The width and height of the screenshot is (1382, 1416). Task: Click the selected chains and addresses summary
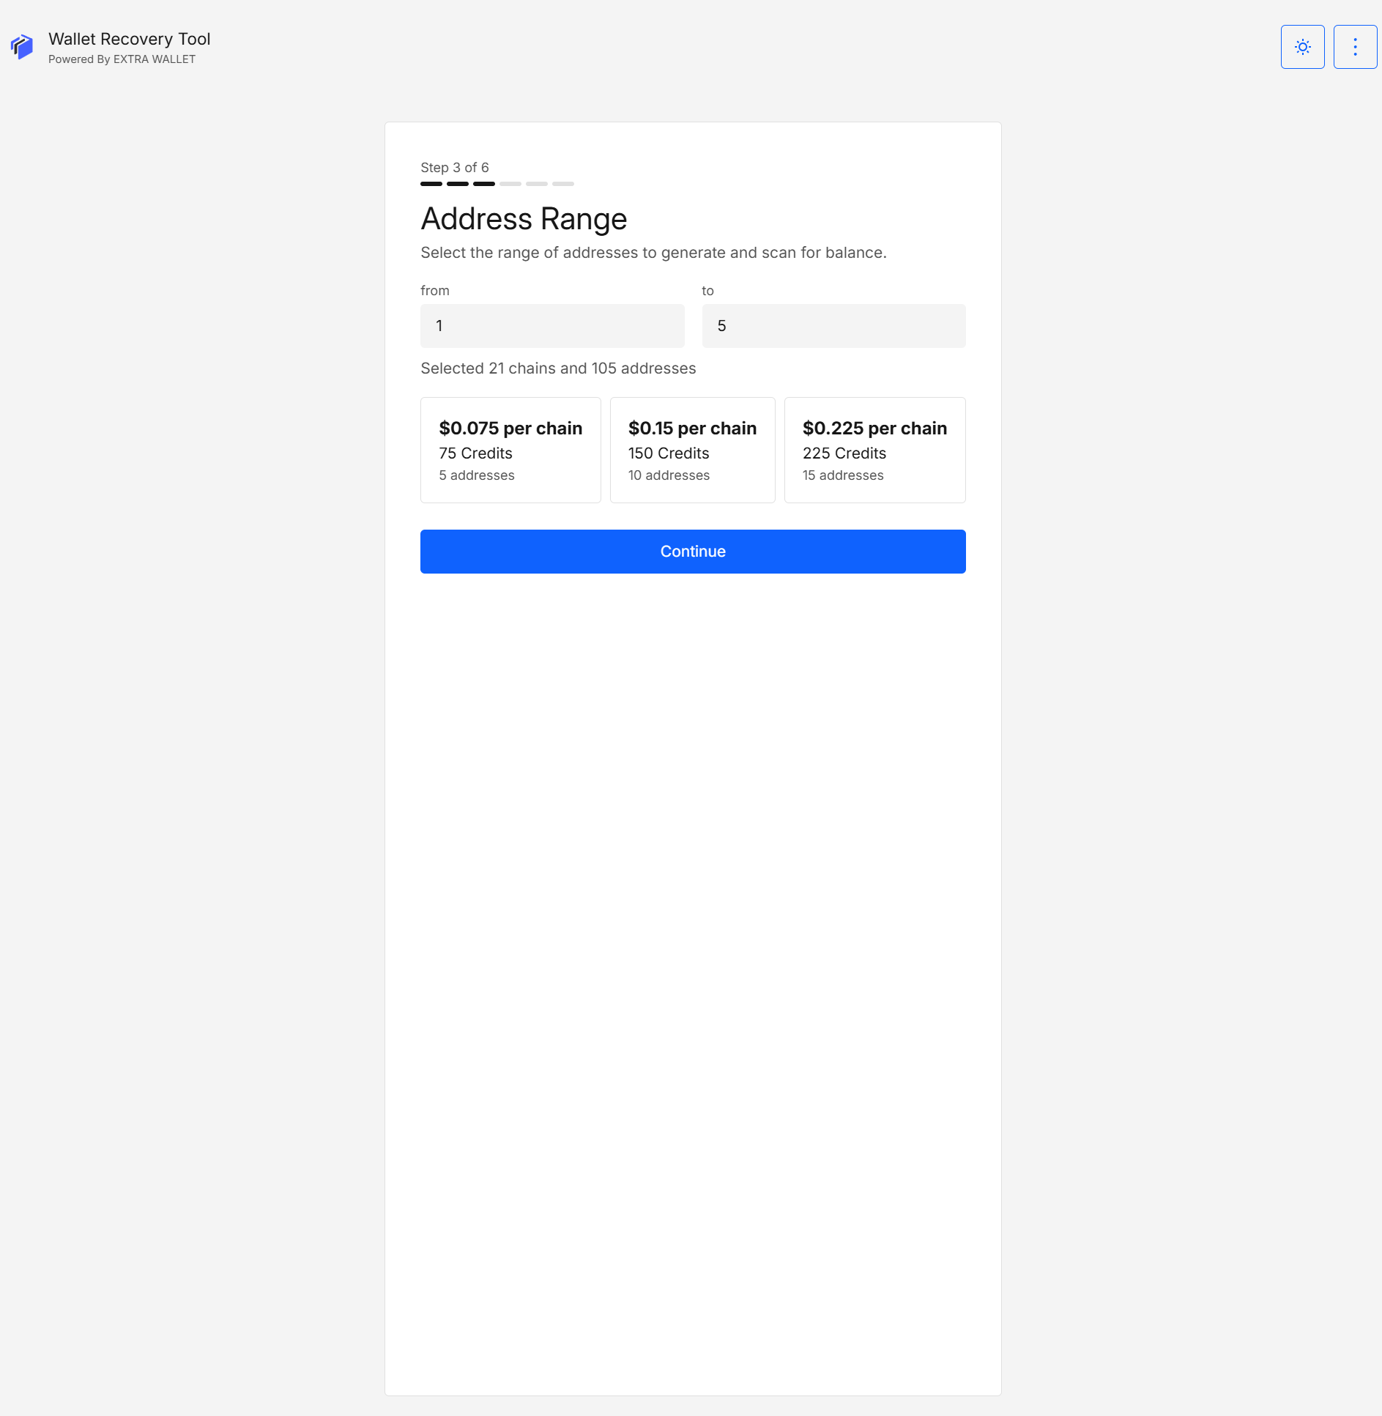point(558,368)
